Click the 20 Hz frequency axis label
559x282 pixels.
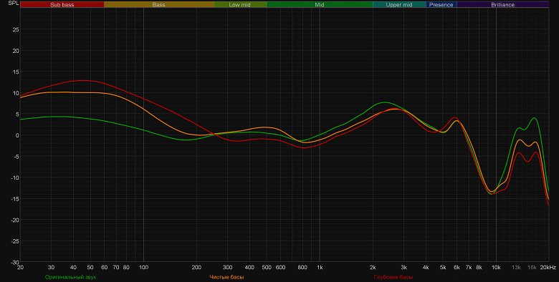[20, 268]
